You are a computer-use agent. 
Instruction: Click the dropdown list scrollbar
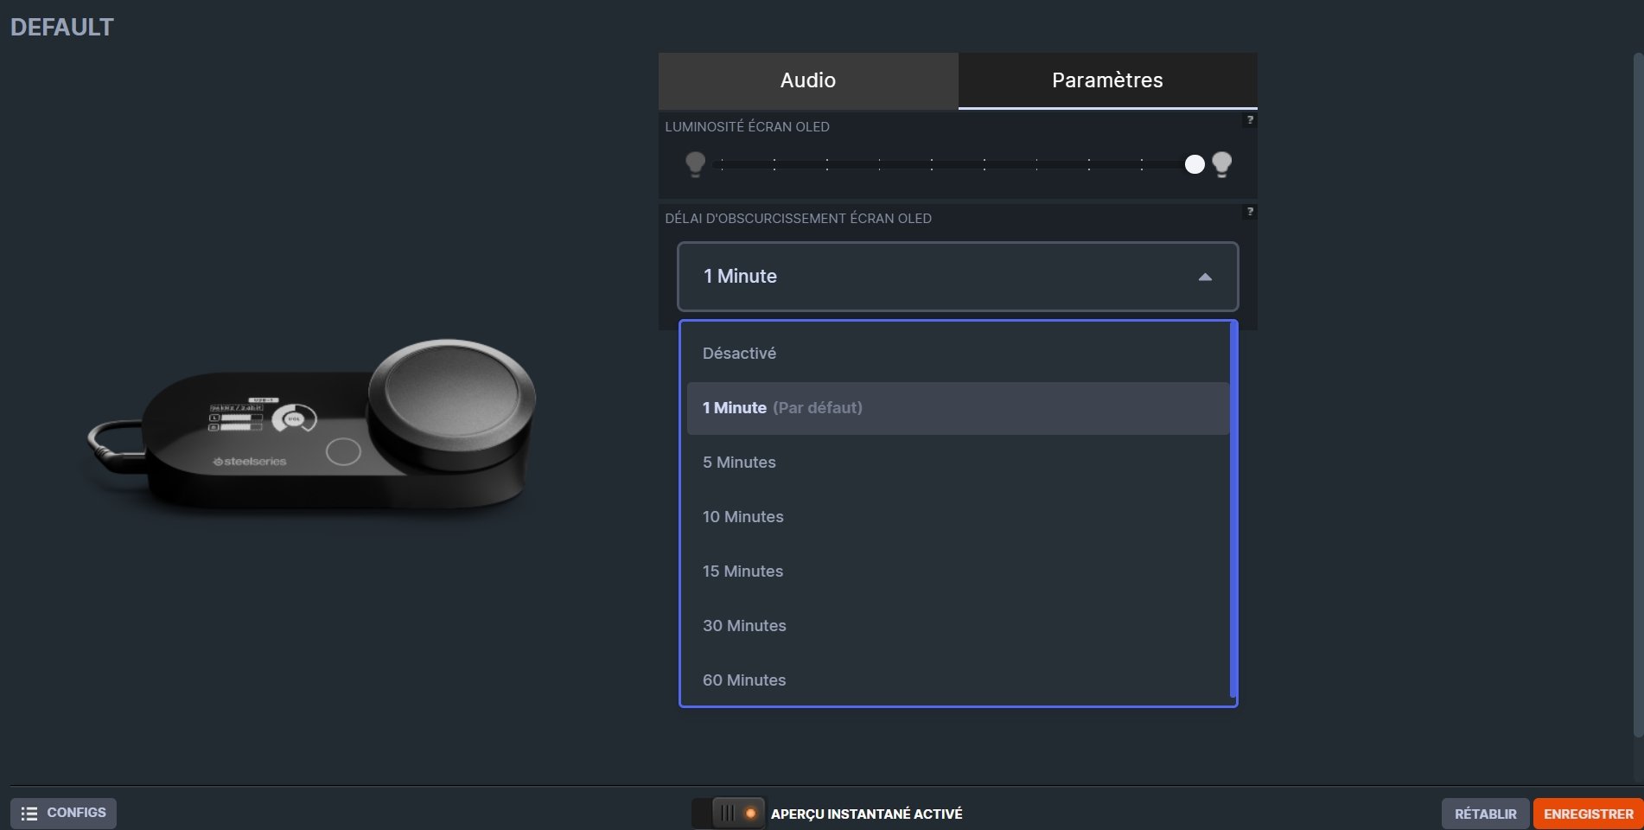[x=1233, y=510]
